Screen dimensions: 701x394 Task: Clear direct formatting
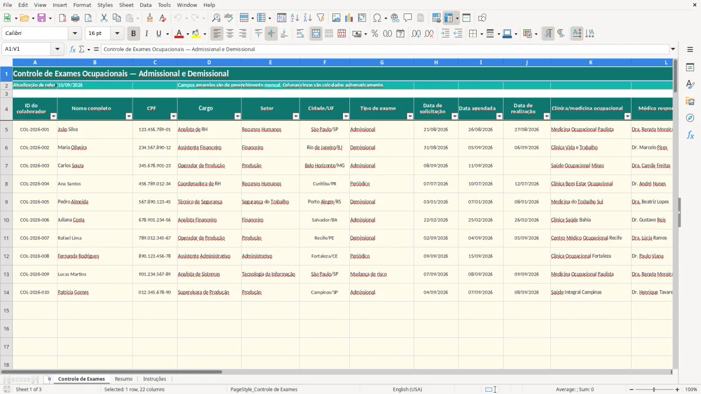[163, 18]
